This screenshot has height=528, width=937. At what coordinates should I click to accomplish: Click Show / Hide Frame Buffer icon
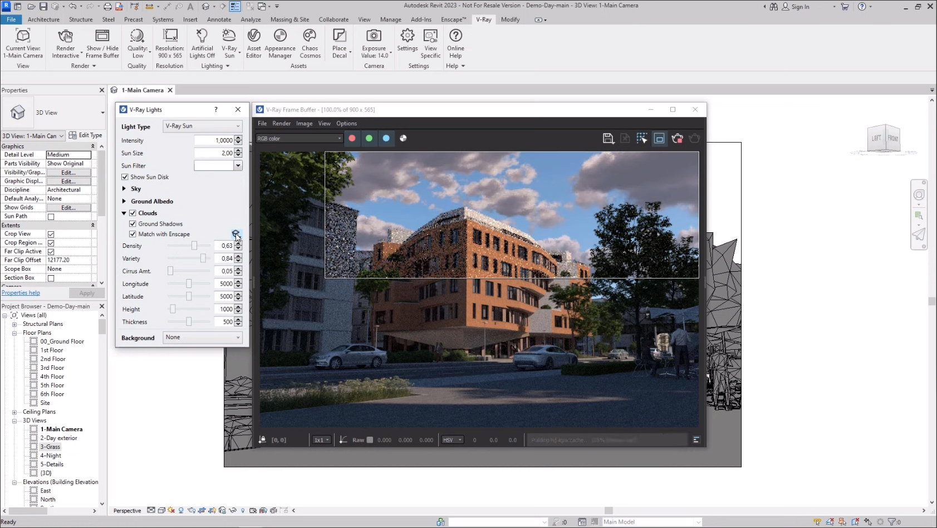pos(102,43)
